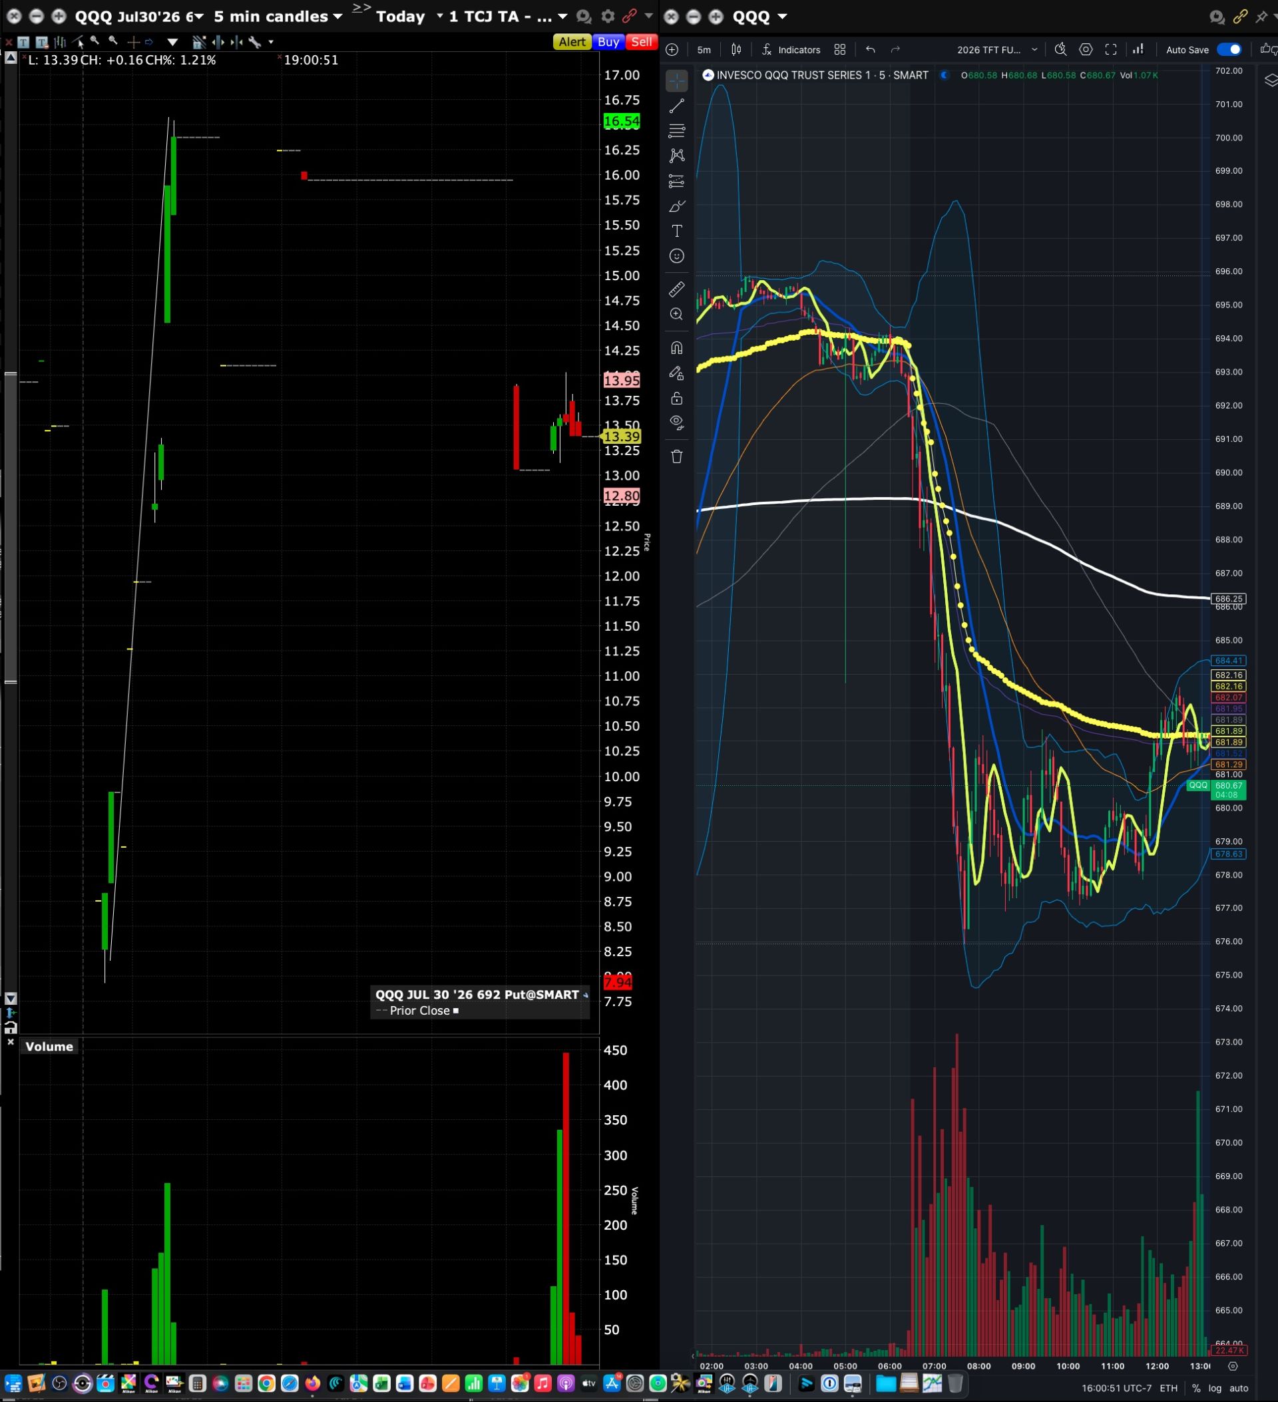Click the trash icon to remove drawings

[x=676, y=456]
